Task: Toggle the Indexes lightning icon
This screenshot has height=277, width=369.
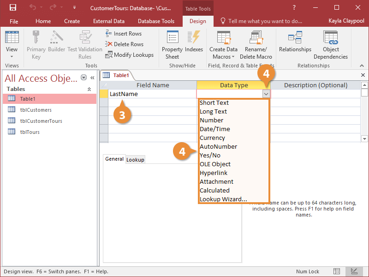Action: (194, 37)
